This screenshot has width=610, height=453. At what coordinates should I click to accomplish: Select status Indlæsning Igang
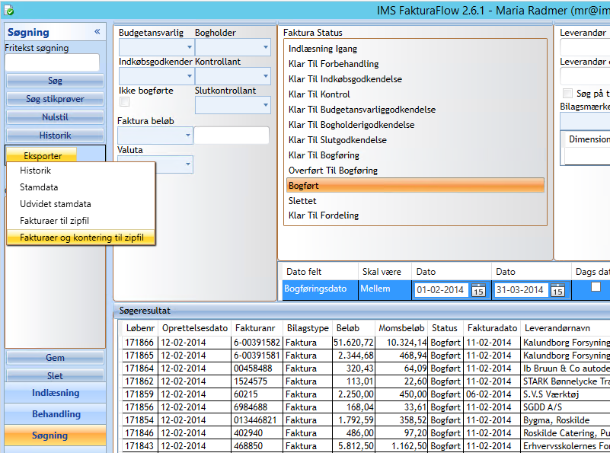click(x=415, y=49)
